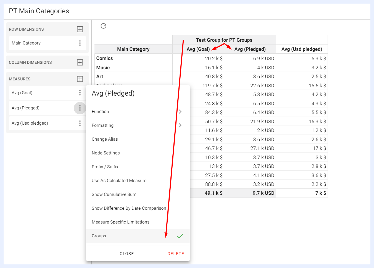The image size is (374, 268).
Task: Open Avg (Pledged) three-dot menu
Action: [80, 108]
